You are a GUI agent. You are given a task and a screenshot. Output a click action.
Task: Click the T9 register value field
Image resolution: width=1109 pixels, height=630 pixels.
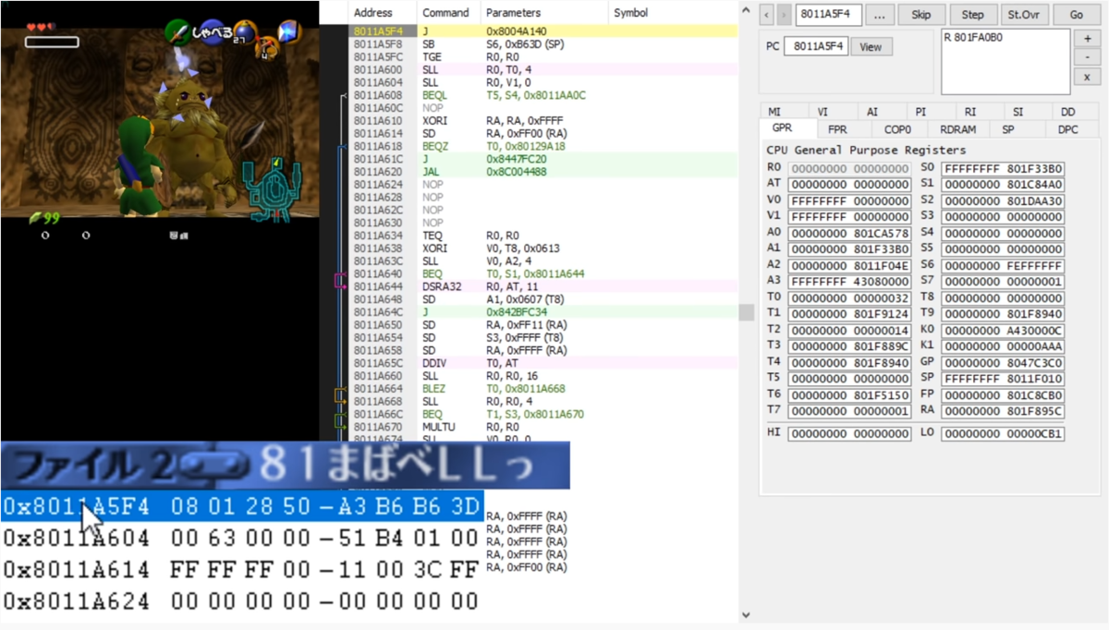1003,314
